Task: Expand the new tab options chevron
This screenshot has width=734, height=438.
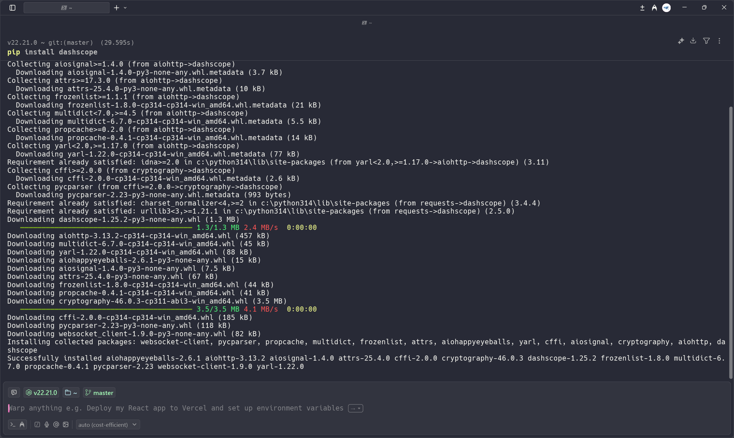Action: [x=125, y=8]
